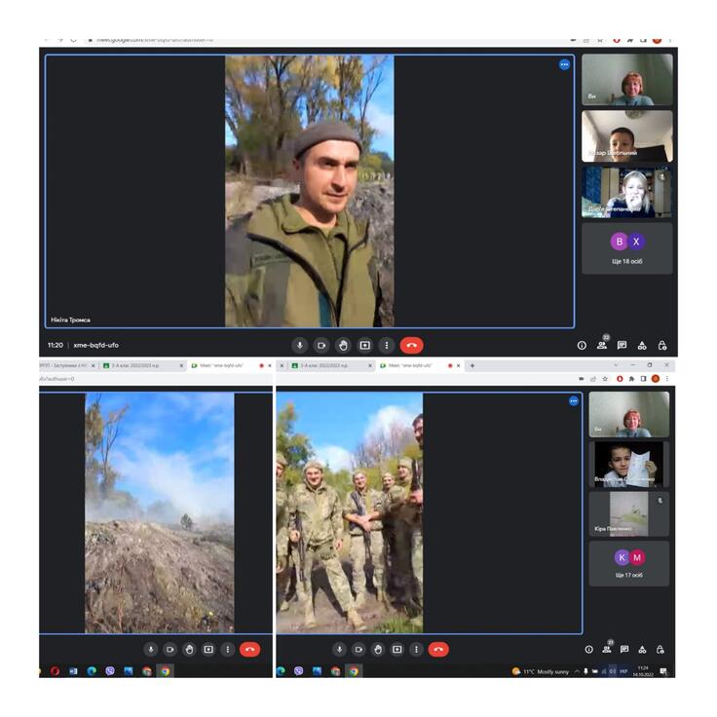Viewport: 717px width, 717px height.
Task: Leave the call in the bottom-left Meet window
Action: coord(249,650)
